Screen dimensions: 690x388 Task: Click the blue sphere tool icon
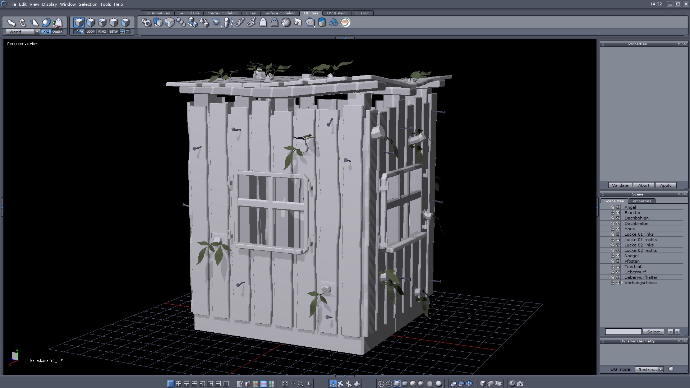(x=46, y=23)
